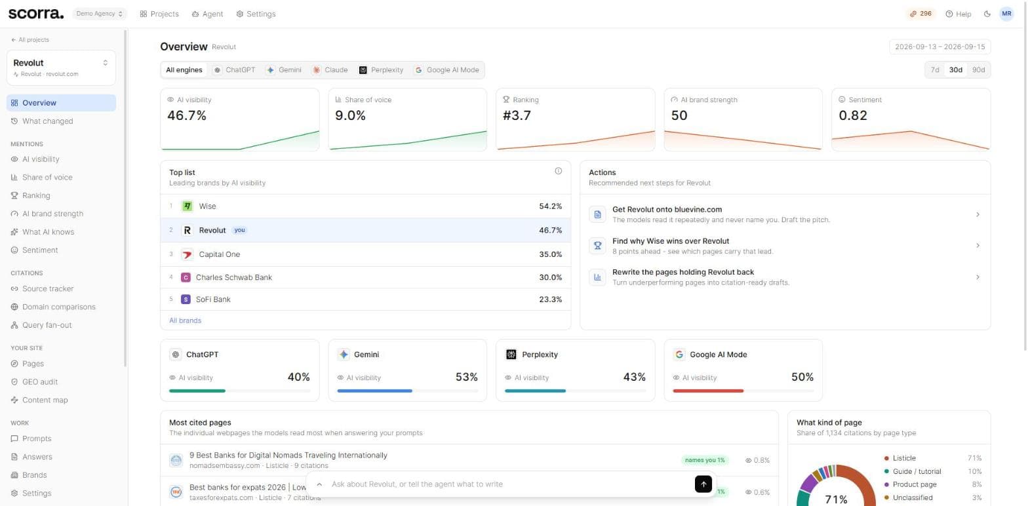Open What AI knows in the sidebar
Screen dimensions: 1028x506
61,232
